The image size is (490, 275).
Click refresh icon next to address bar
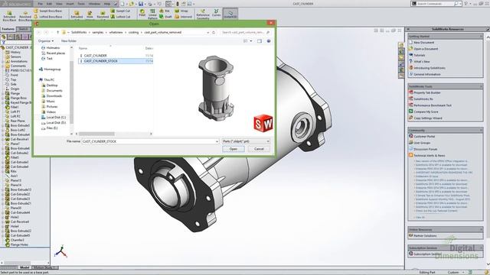[214, 32]
